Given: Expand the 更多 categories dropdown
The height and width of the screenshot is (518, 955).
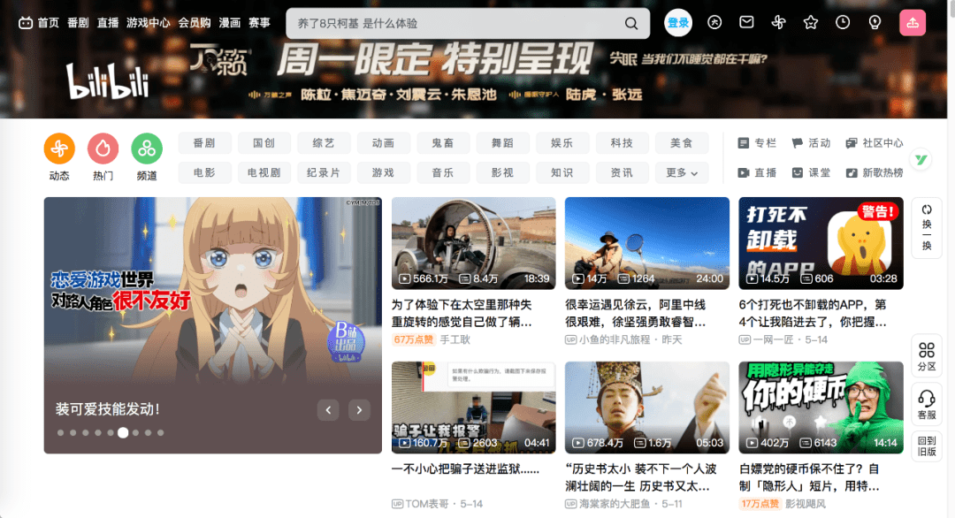Looking at the screenshot, I should (682, 173).
